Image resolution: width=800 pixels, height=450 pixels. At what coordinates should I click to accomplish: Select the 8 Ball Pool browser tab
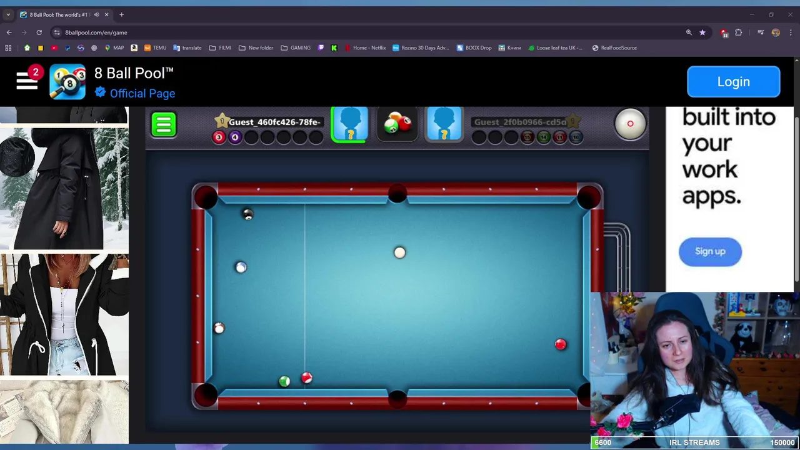click(64, 14)
